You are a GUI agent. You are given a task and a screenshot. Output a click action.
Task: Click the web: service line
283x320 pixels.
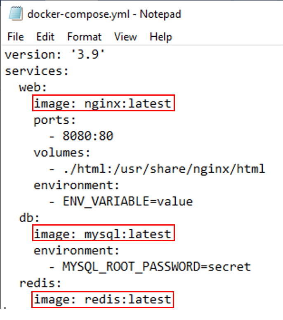tap(33, 87)
